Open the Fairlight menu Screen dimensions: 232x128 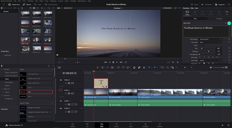[x=73, y=1]
